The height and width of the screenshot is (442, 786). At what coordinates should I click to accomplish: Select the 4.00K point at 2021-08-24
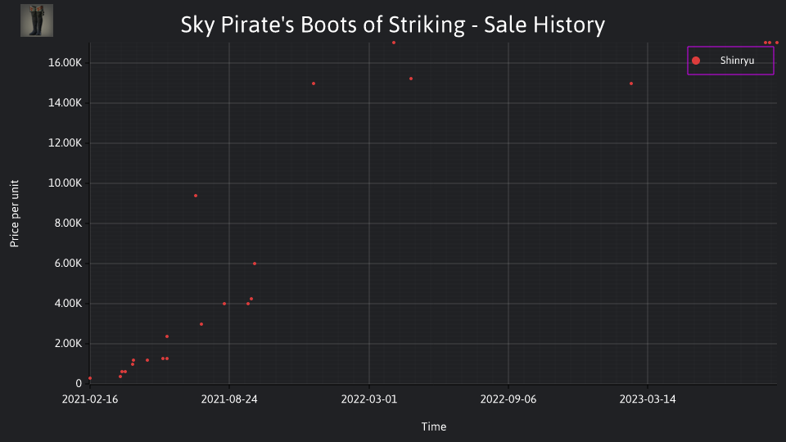click(224, 304)
